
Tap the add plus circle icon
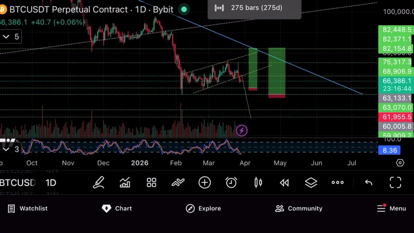(205, 183)
